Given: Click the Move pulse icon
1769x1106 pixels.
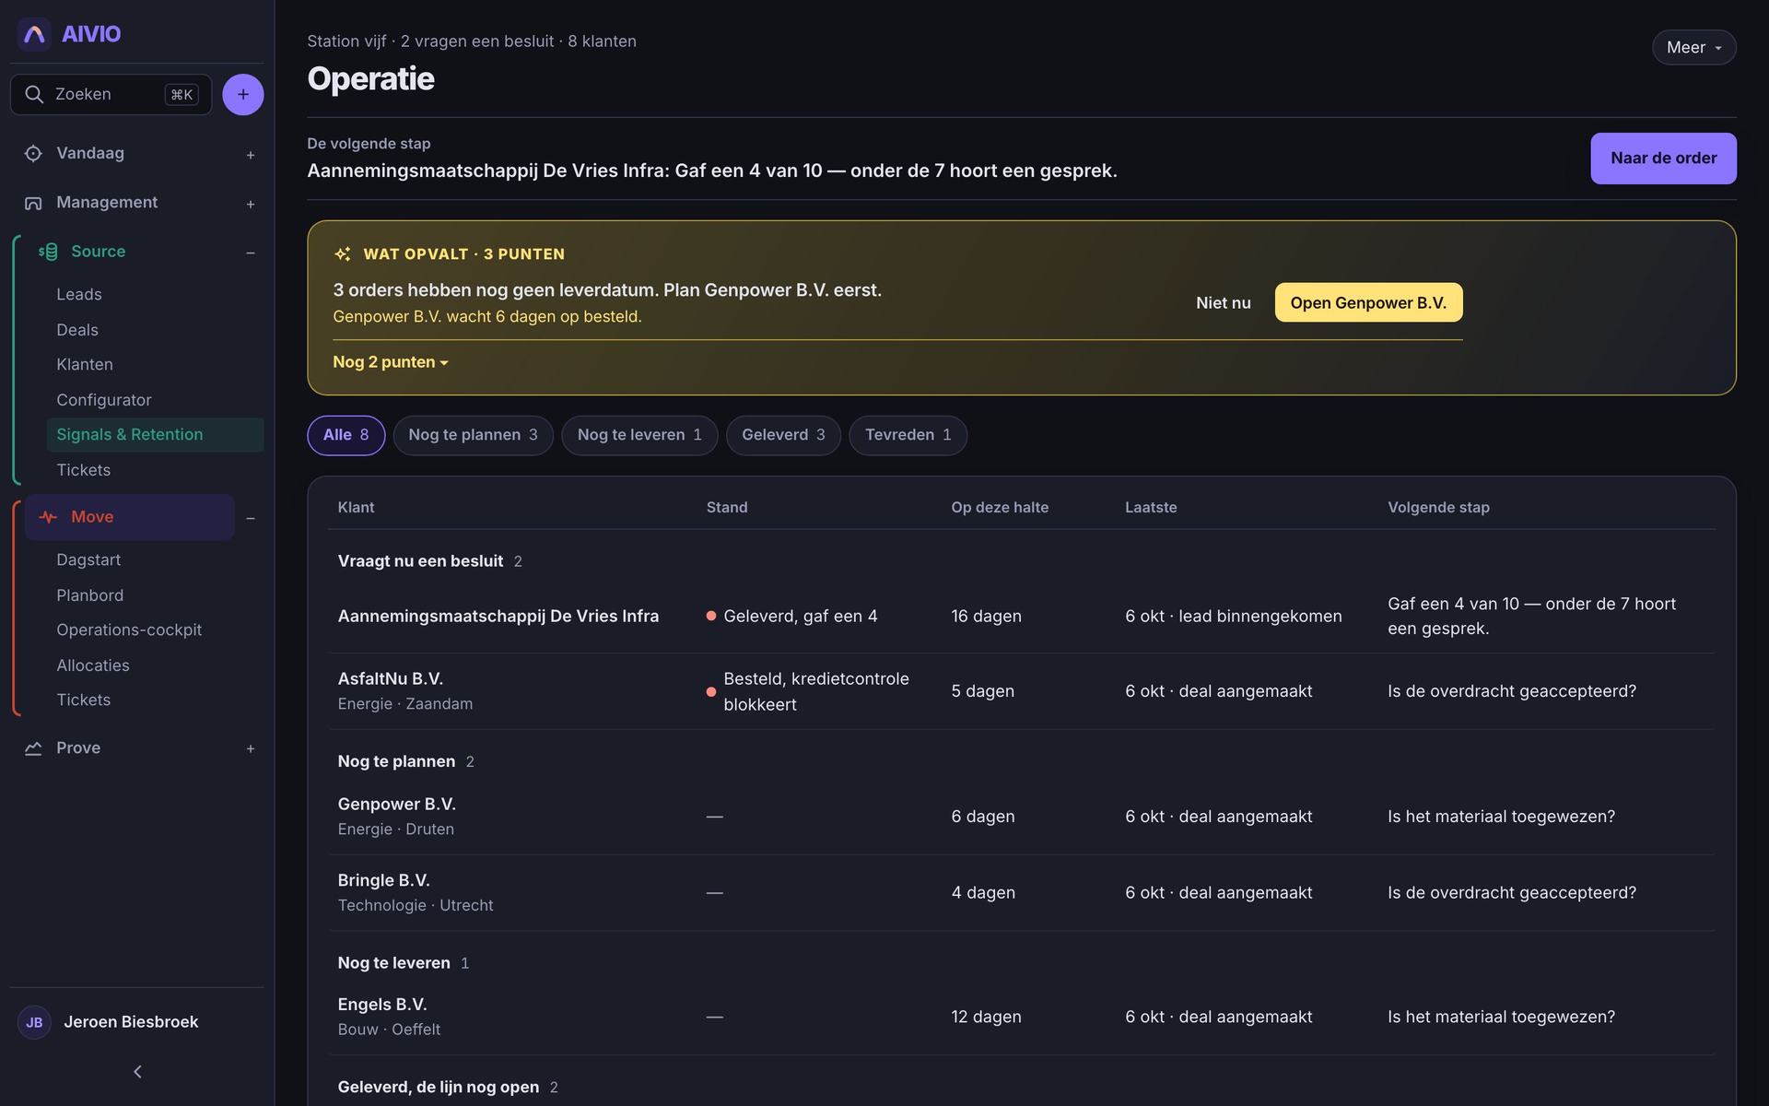Looking at the screenshot, I should tap(48, 517).
